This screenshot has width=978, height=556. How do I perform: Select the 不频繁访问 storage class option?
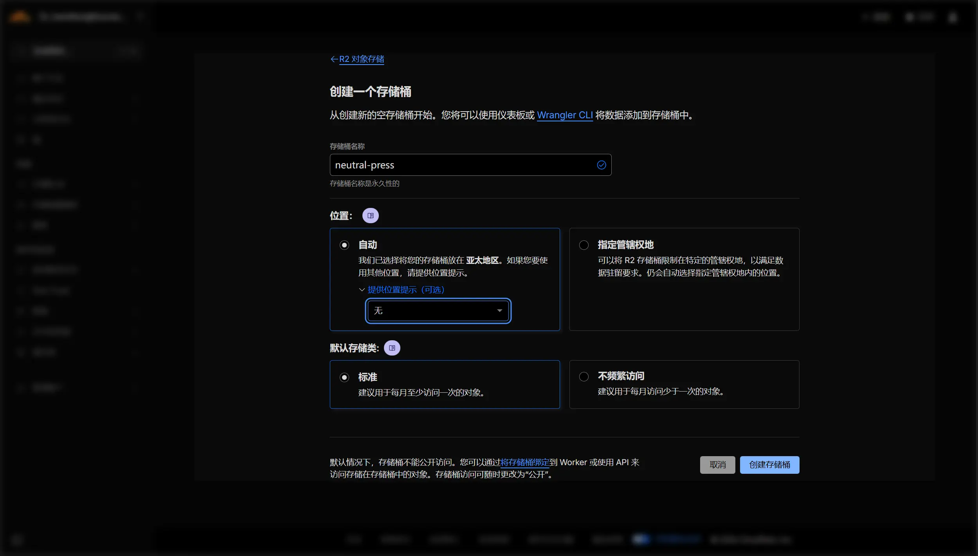(583, 377)
